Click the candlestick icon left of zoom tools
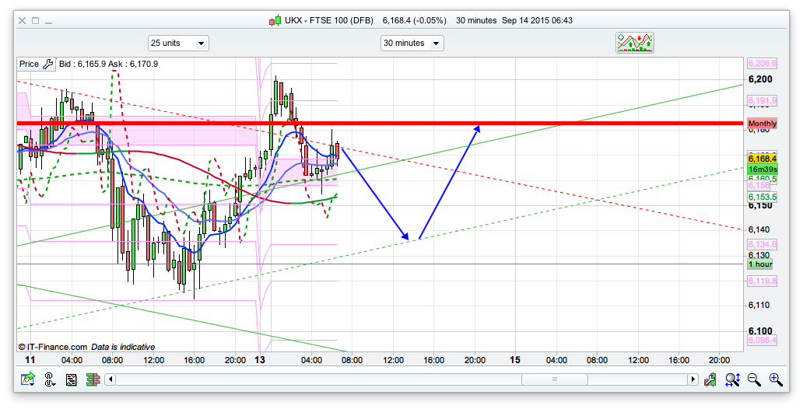The height and width of the screenshot is (409, 803). pos(710,379)
